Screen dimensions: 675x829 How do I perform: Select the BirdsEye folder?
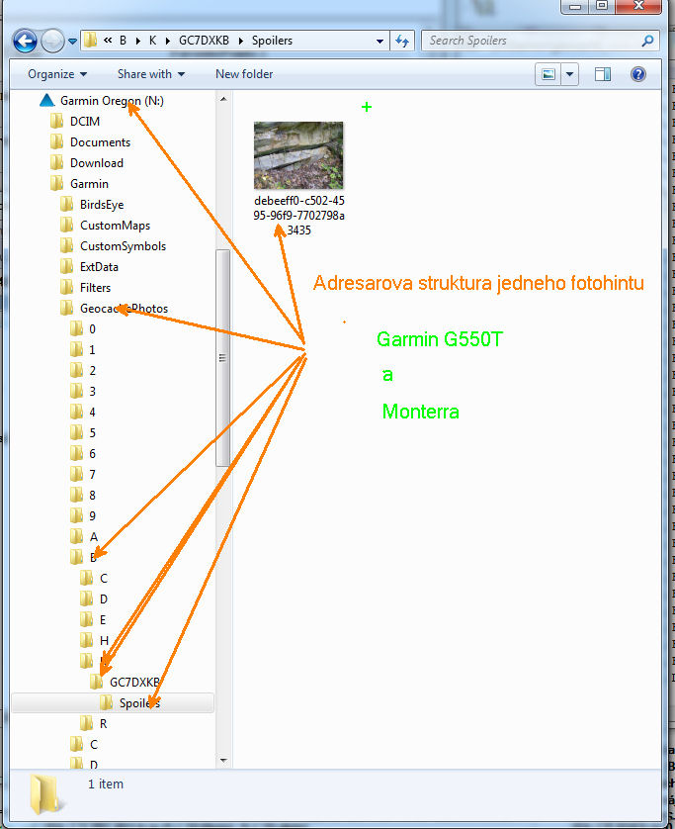click(x=101, y=205)
